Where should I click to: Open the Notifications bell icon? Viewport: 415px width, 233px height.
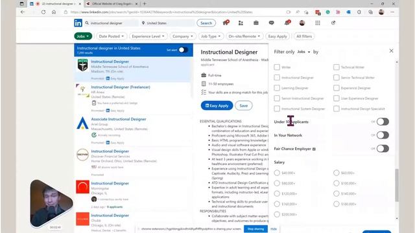coord(287,23)
